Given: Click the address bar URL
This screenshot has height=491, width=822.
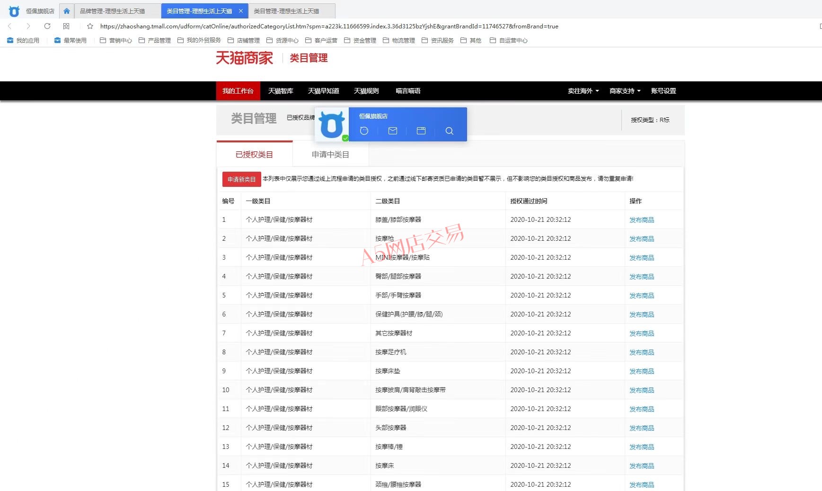Looking at the screenshot, I should coord(329,26).
